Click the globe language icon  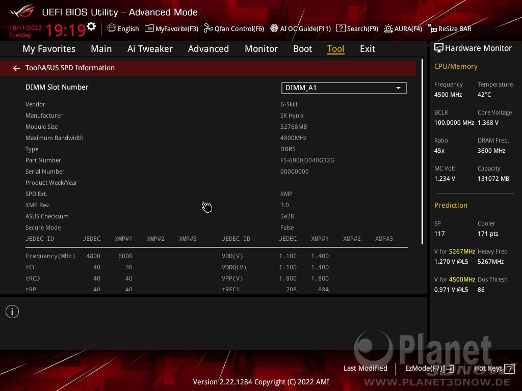pyautogui.click(x=112, y=29)
